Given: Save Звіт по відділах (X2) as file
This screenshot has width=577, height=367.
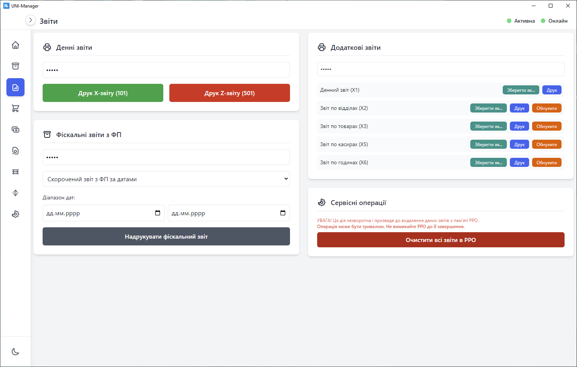Looking at the screenshot, I should 488,108.
